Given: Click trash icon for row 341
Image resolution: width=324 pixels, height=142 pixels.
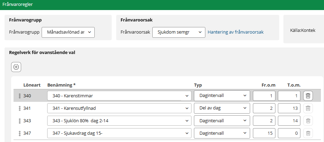Looking at the screenshot, I should click(308, 108).
